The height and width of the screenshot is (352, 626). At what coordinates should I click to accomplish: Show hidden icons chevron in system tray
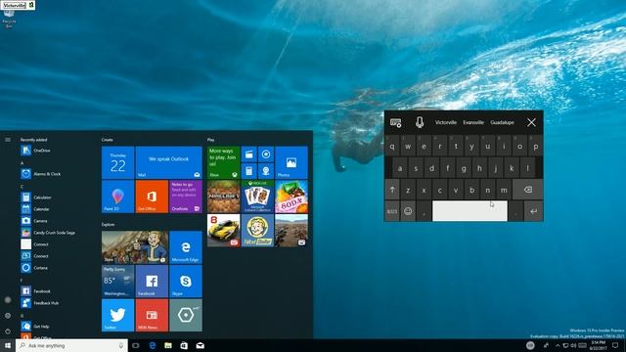point(558,345)
